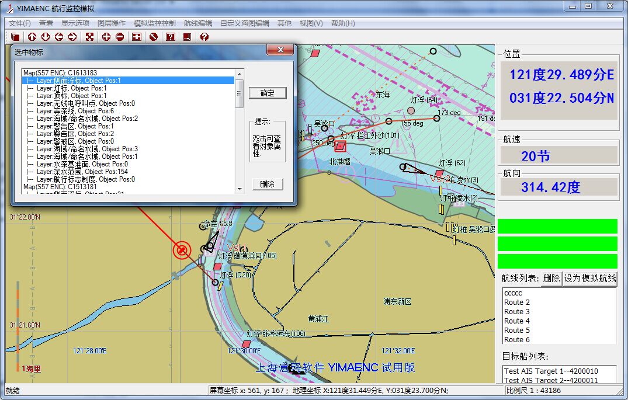Click red buoy marker near 灯浮 (62)
Image resolution: width=628 pixels, height=400 pixels.
(x=439, y=174)
